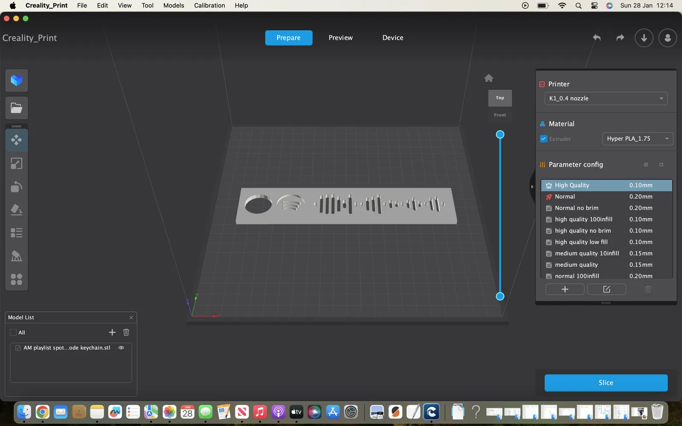The width and height of the screenshot is (682, 426).
Task: Click the top layer slider handle
Action: pos(500,135)
